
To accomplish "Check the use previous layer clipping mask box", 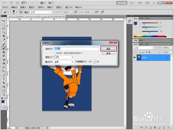I will click(x=55, y=53).
